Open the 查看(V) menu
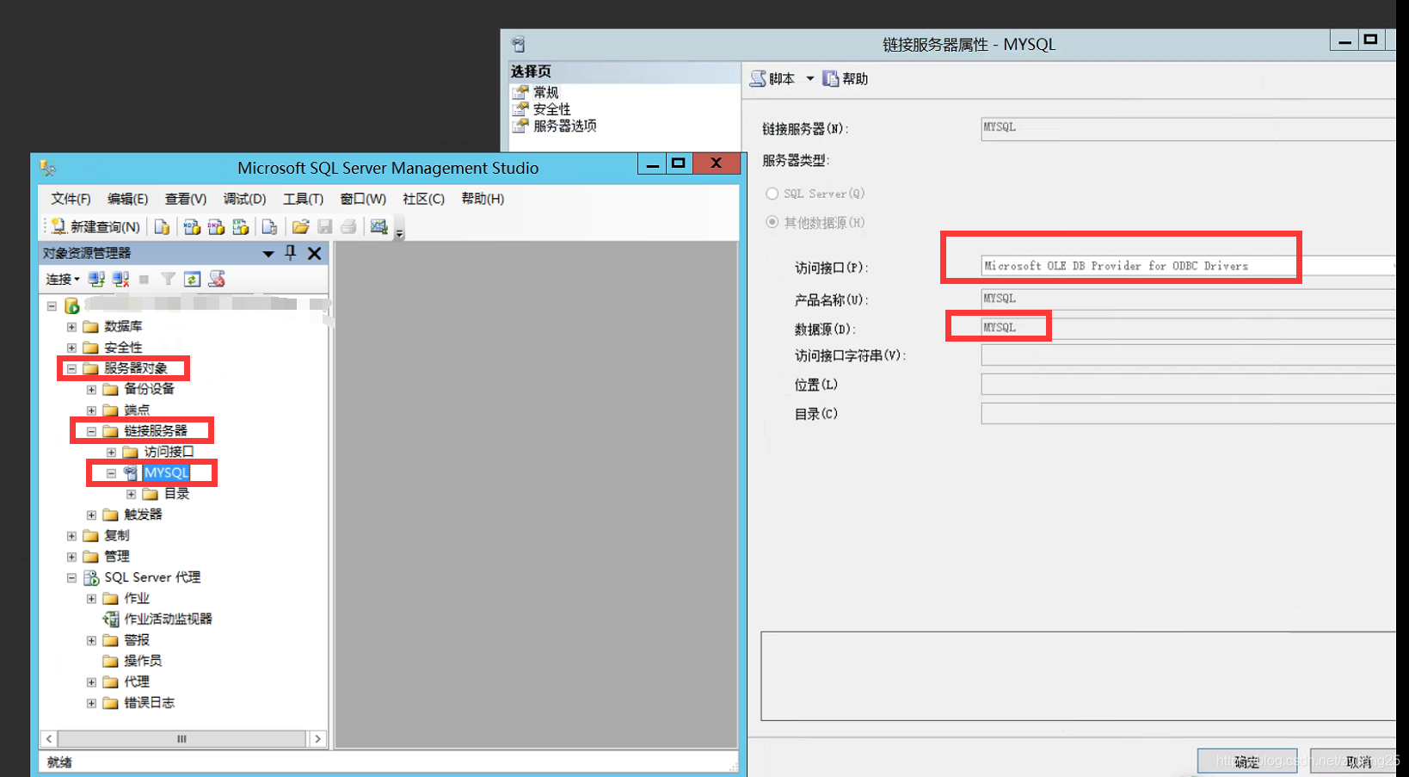 [186, 199]
